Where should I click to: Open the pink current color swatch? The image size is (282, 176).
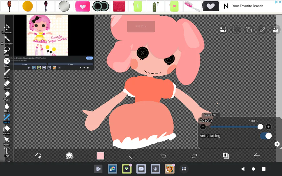(100, 156)
